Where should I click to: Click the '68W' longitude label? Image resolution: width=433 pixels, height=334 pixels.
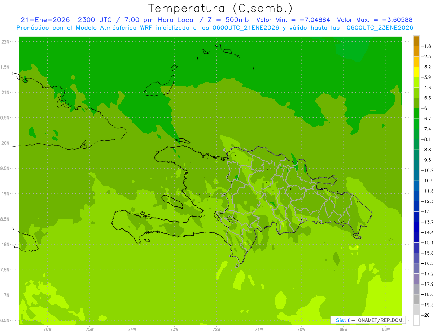[385, 329]
